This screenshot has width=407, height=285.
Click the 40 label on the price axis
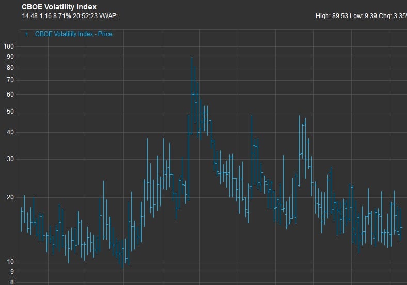tap(10, 132)
